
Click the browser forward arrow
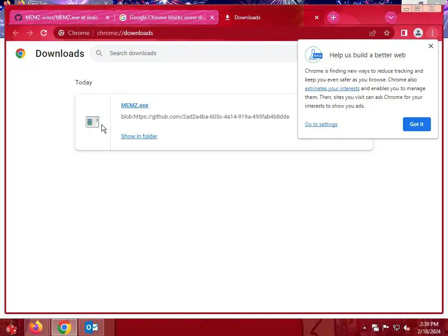coord(30,33)
